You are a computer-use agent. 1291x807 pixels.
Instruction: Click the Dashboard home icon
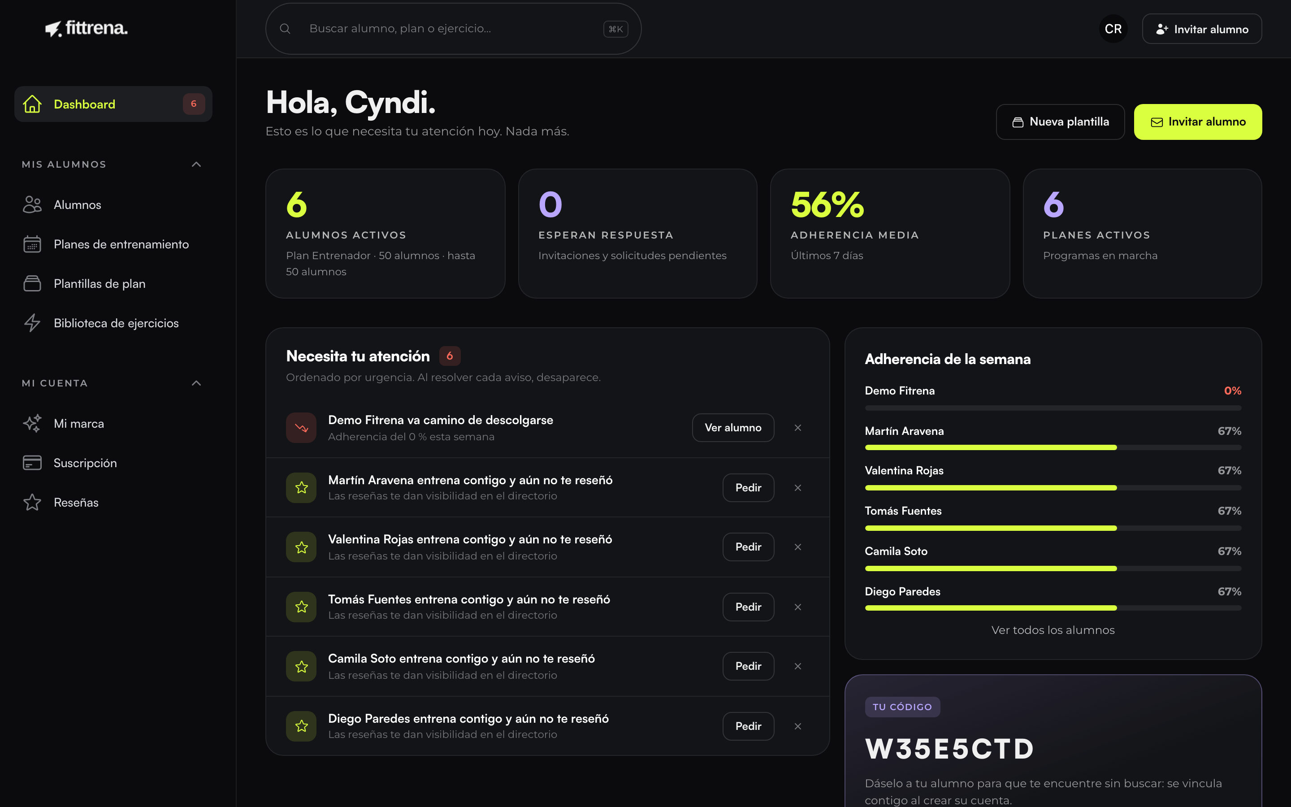click(33, 104)
